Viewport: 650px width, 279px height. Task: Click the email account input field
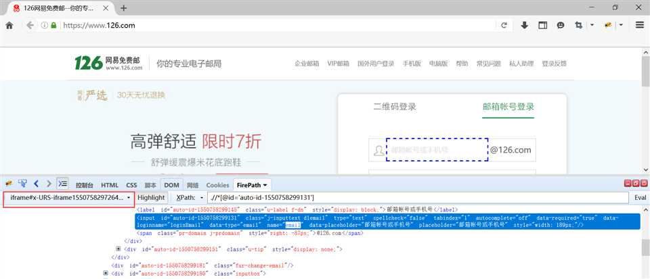pos(437,149)
